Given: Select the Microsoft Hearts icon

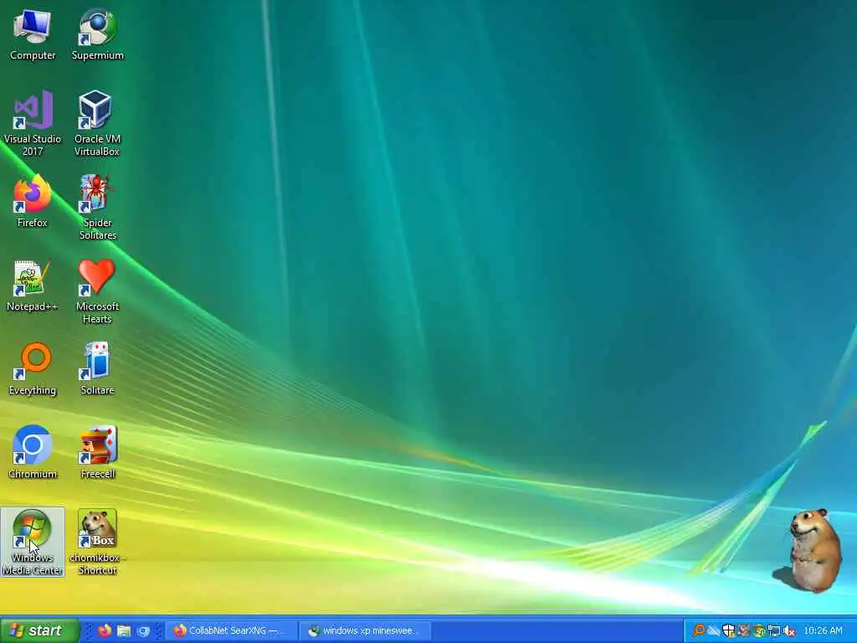Looking at the screenshot, I should [x=97, y=291].
